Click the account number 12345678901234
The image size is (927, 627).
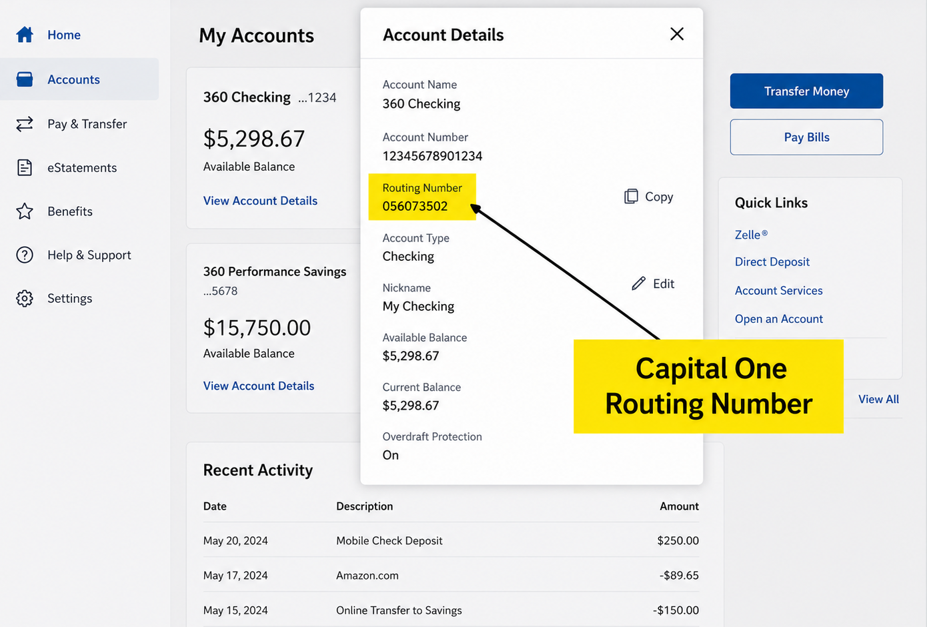(432, 155)
